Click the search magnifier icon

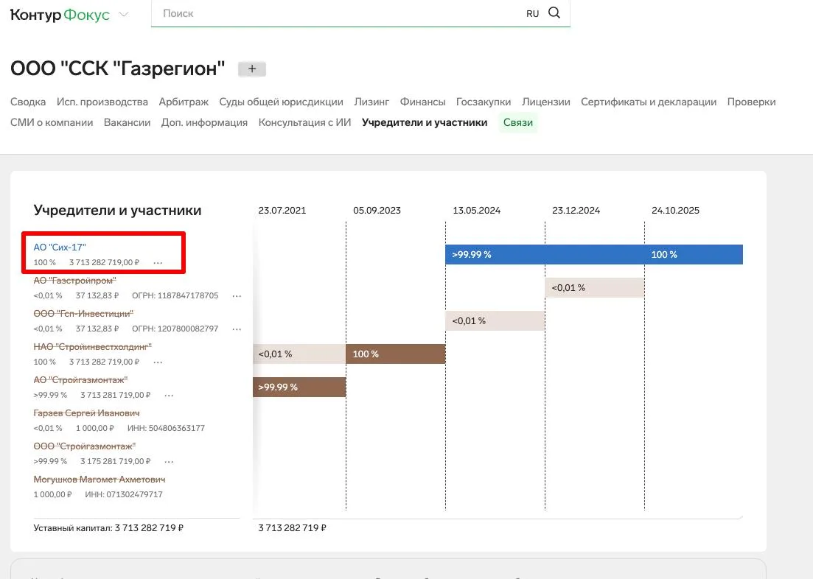554,13
